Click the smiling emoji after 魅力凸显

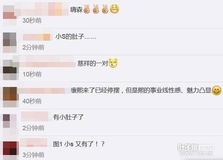point(217,90)
